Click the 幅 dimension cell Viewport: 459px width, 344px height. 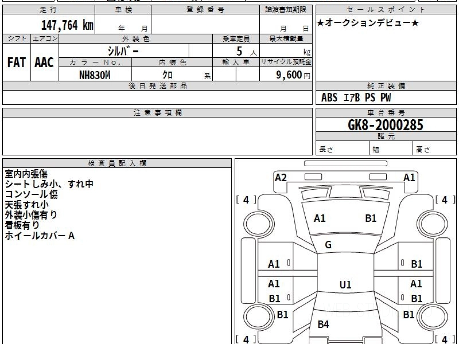pos(391,149)
